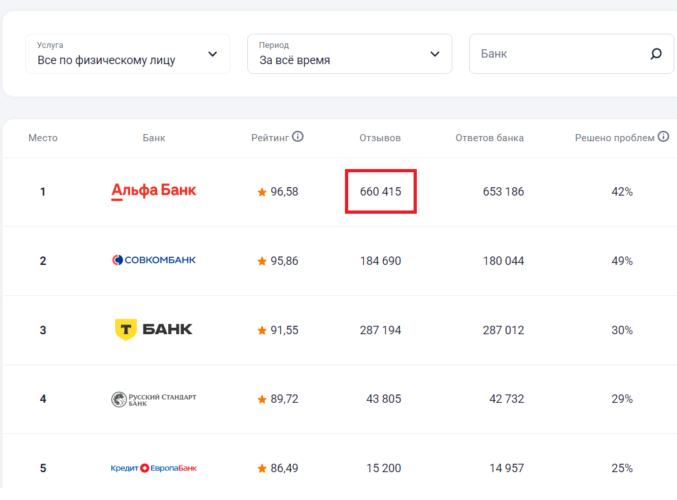Screen dimensions: 677x500
Task: Click the bank answers value 653 186
Action: 504,192
